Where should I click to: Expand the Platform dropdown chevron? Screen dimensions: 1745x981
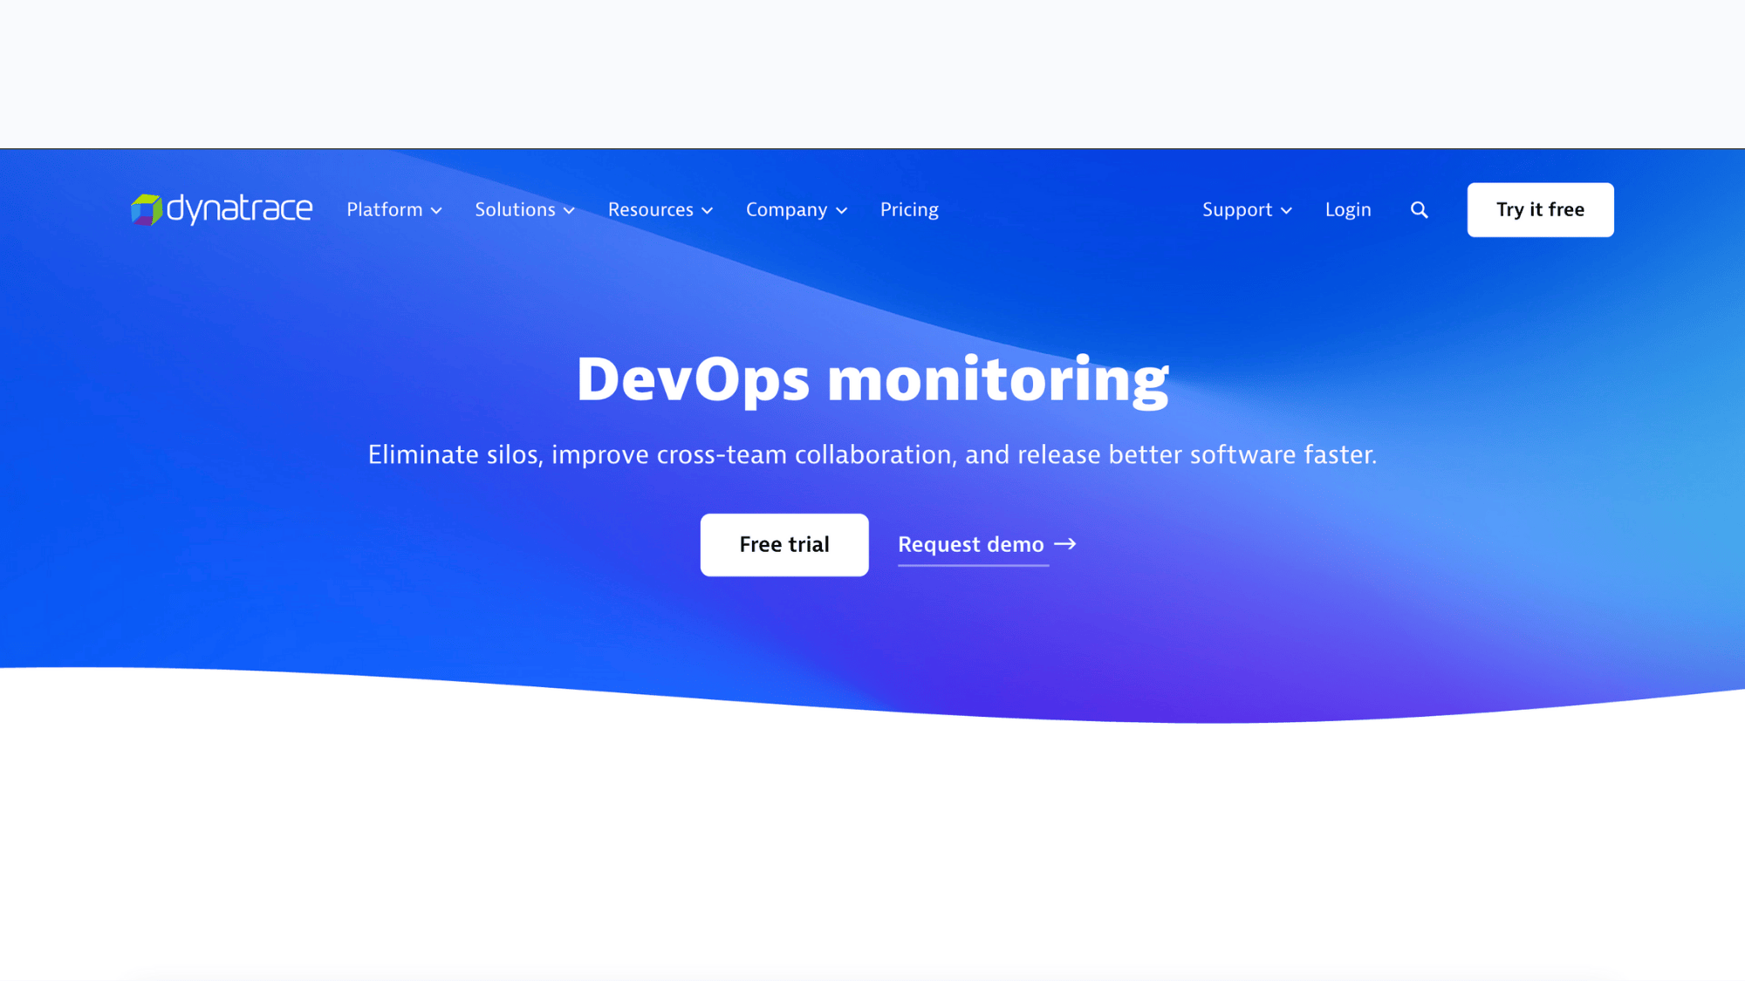(436, 211)
